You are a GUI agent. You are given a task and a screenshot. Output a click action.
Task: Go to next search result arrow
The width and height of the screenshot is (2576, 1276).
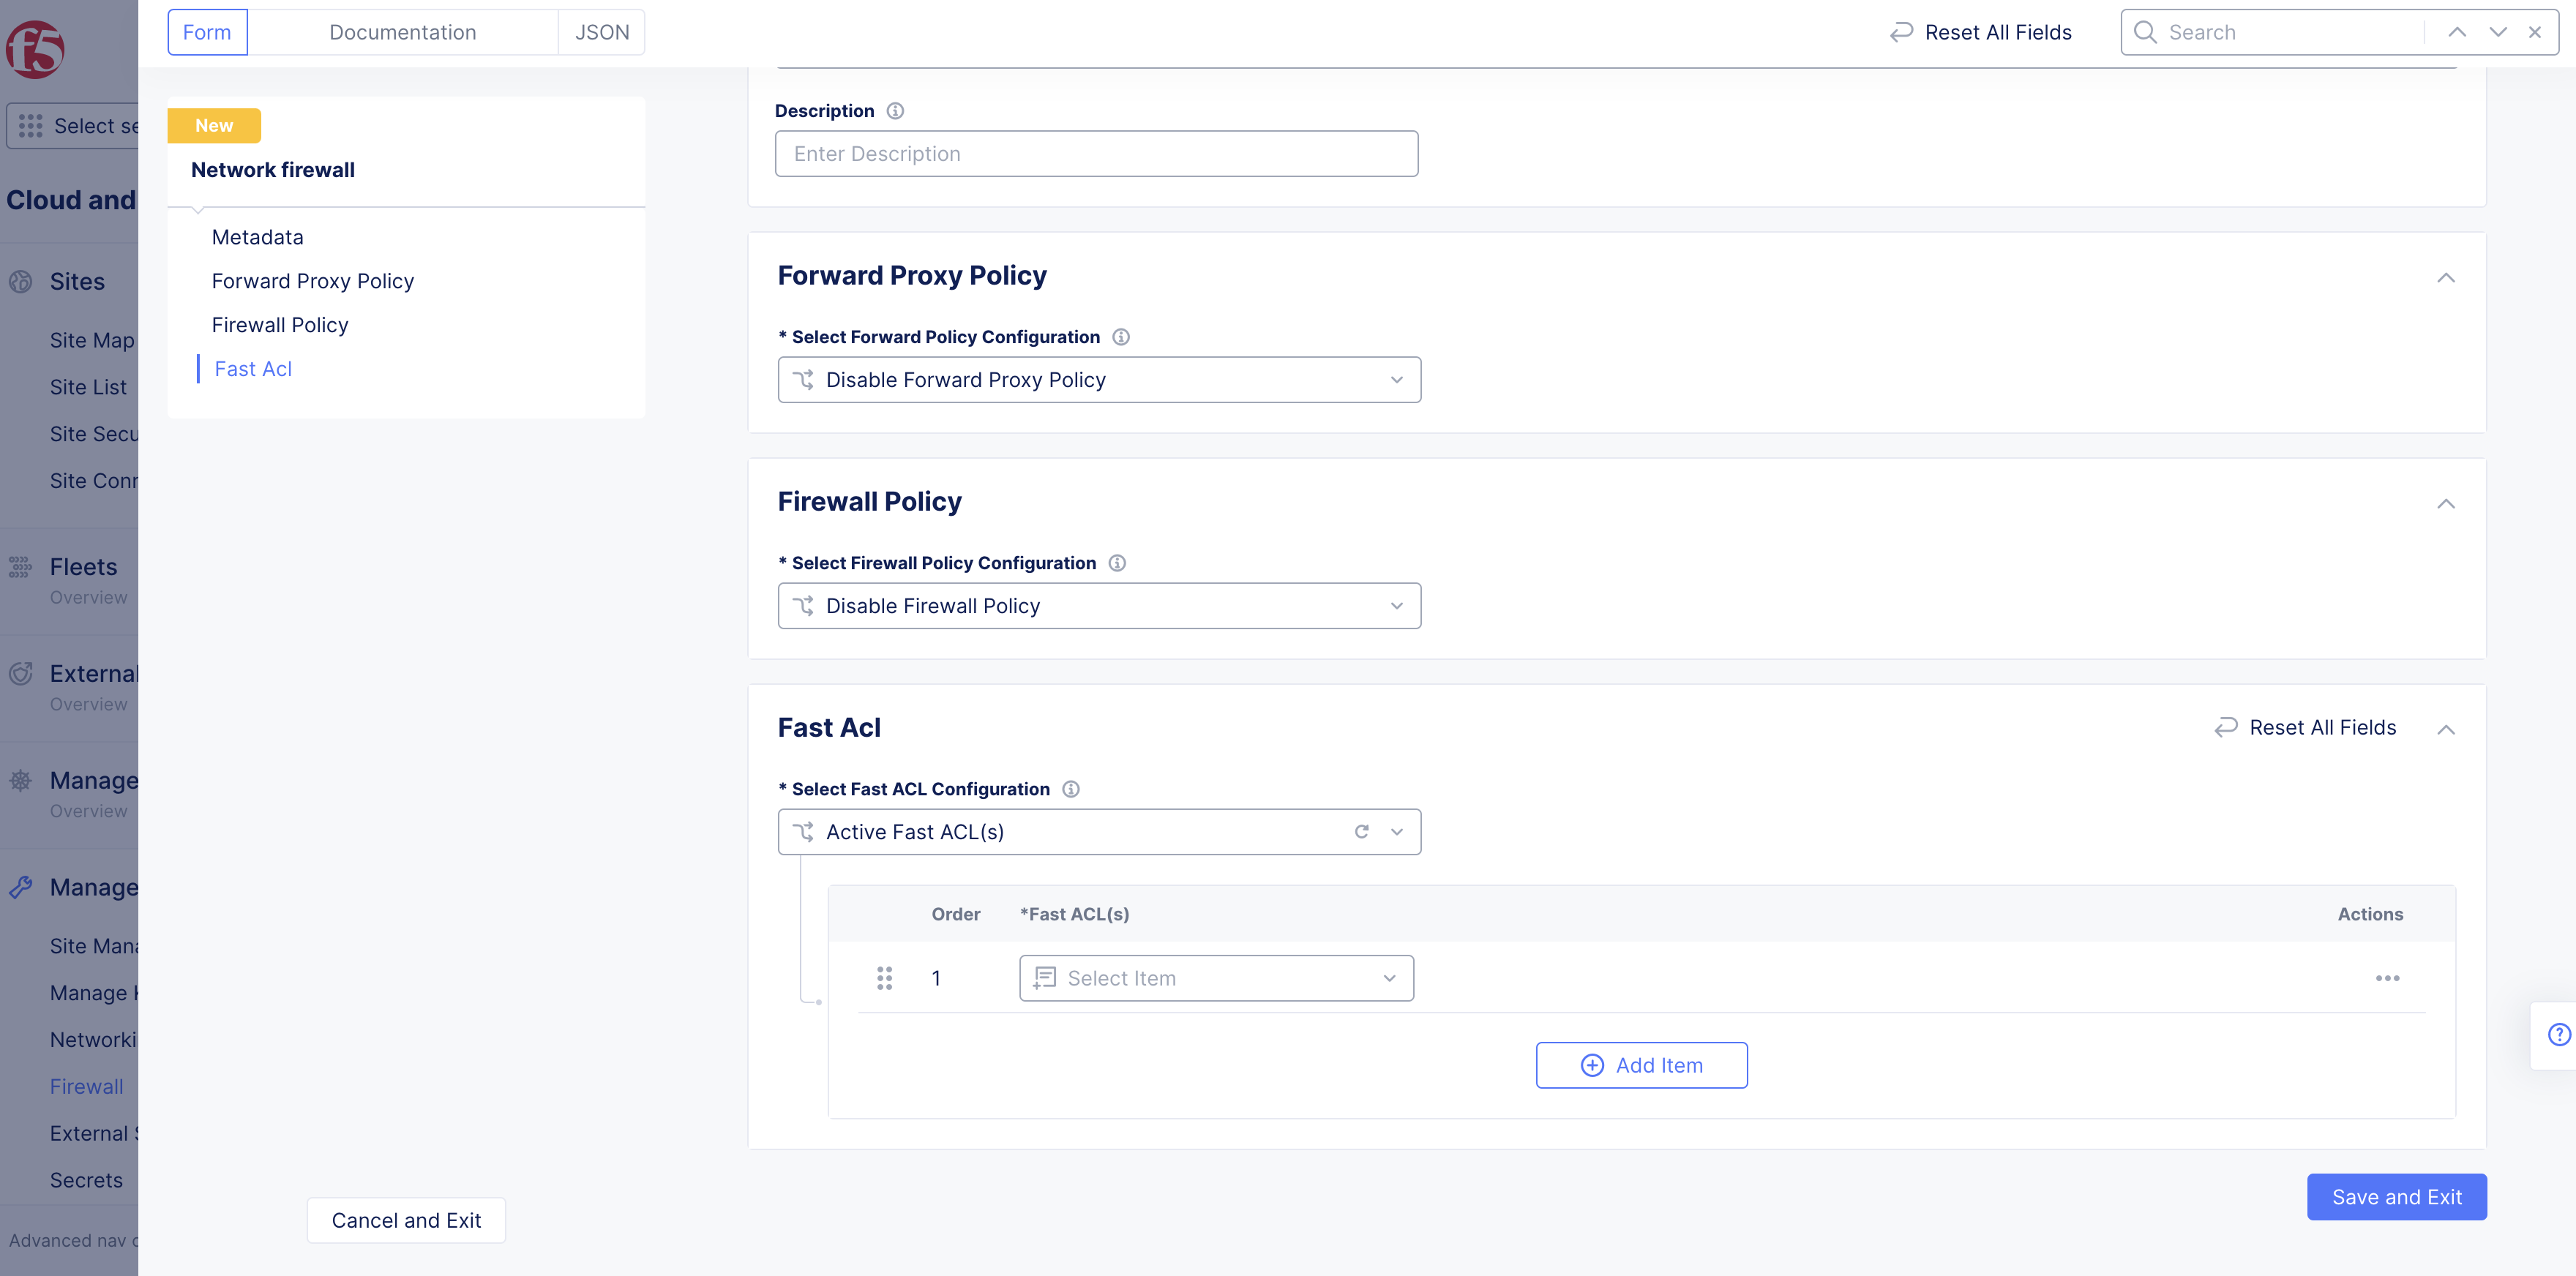[2498, 32]
